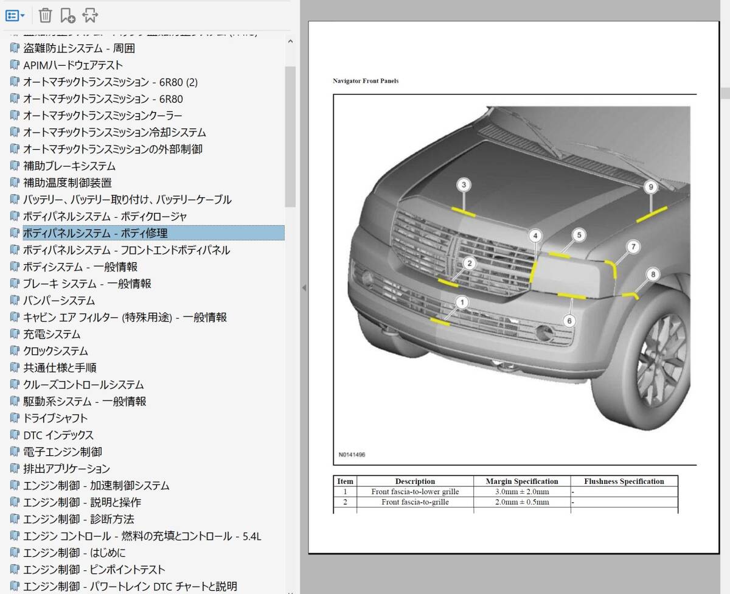The image size is (730, 594).
Task: Open bookmark エンジン制御 - 診断方法
Action: click(78, 519)
